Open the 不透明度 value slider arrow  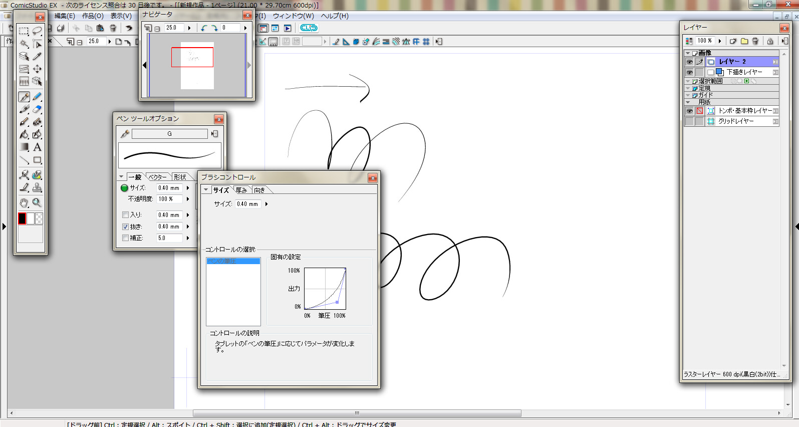[188, 199]
